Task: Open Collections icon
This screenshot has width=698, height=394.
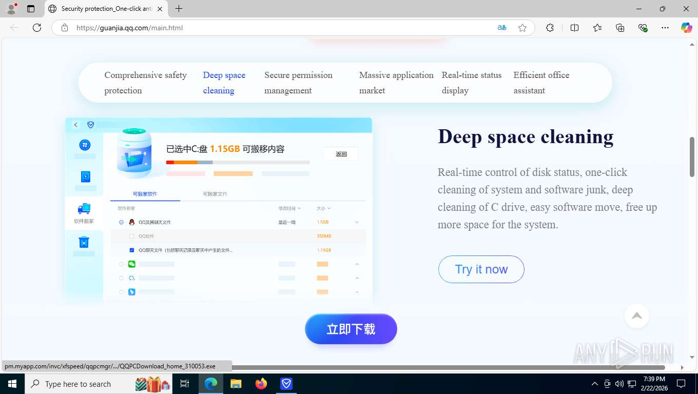Action: pos(620,28)
